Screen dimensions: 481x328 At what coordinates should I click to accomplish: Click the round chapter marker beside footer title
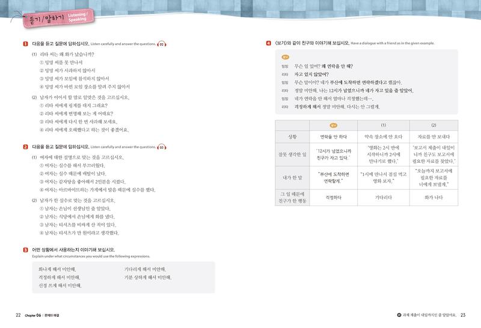[x=399, y=315]
